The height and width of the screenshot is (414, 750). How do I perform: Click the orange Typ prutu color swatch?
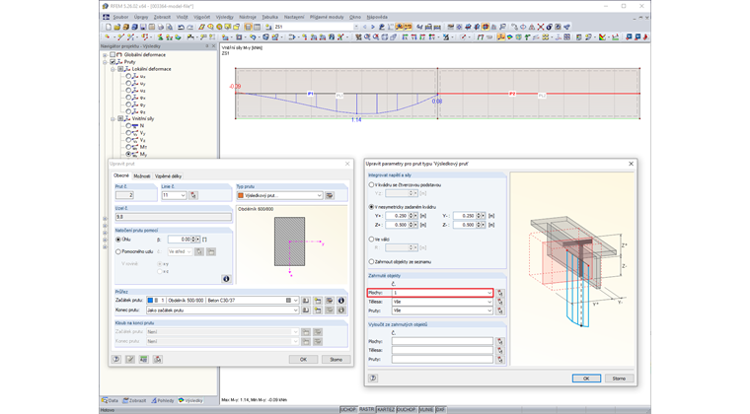click(241, 195)
